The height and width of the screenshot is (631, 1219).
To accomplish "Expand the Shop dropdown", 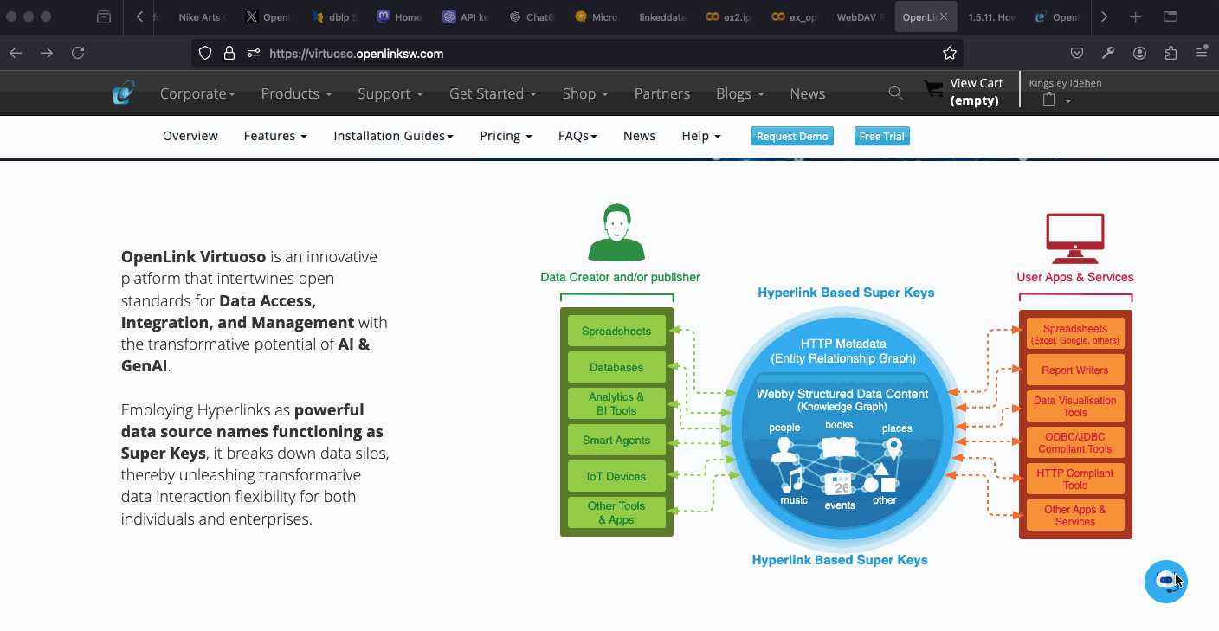I will pyautogui.click(x=585, y=93).
